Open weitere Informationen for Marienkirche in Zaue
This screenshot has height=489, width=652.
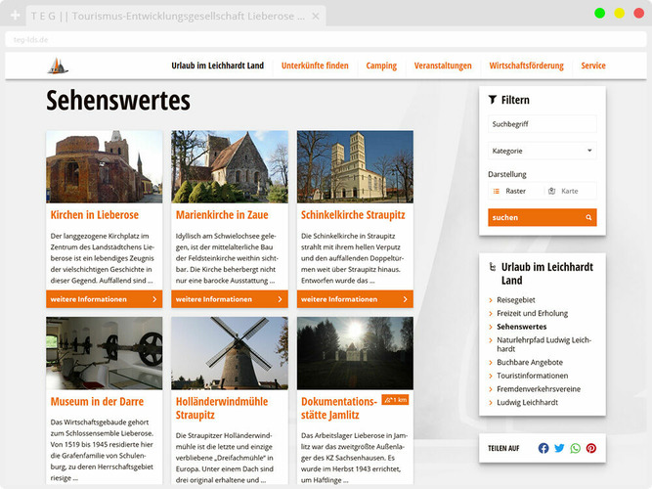[229, 299]
